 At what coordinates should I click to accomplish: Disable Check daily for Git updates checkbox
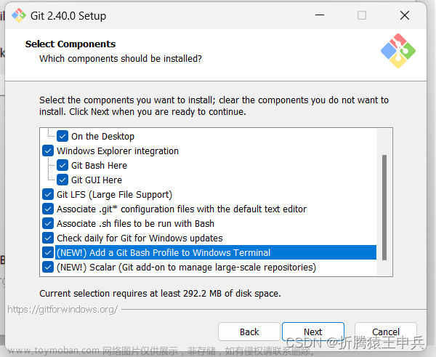48,238
